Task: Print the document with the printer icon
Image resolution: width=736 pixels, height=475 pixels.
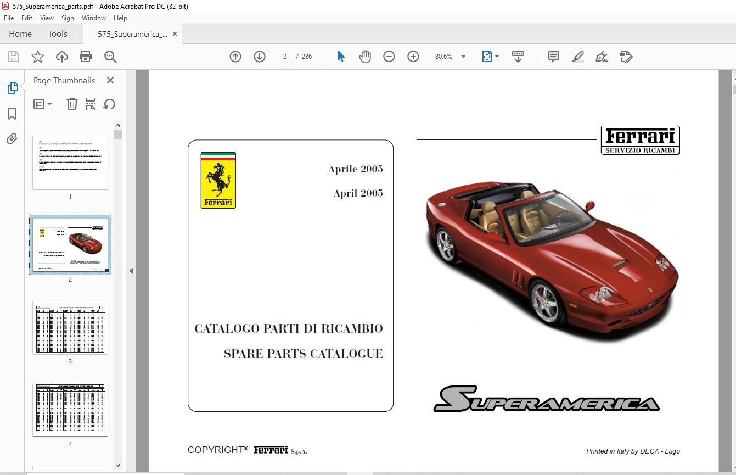Action: (x=86, y=57)
